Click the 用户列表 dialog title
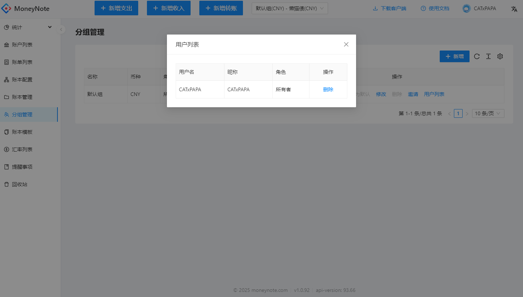 point(187,44)
